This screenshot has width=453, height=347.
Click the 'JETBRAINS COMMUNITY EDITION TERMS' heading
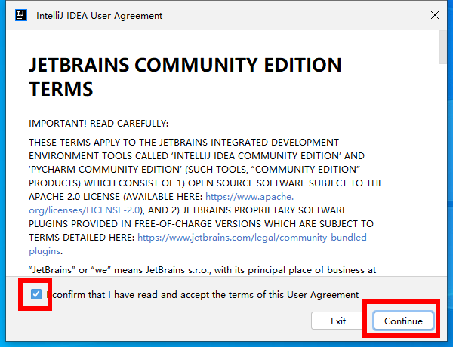tap(185, 76)
